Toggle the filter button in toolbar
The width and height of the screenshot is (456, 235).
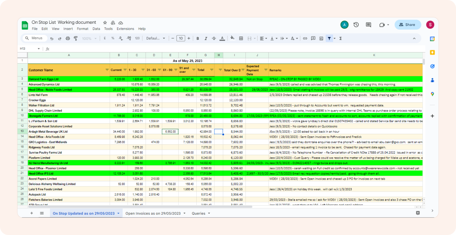(x=329, y=38)
